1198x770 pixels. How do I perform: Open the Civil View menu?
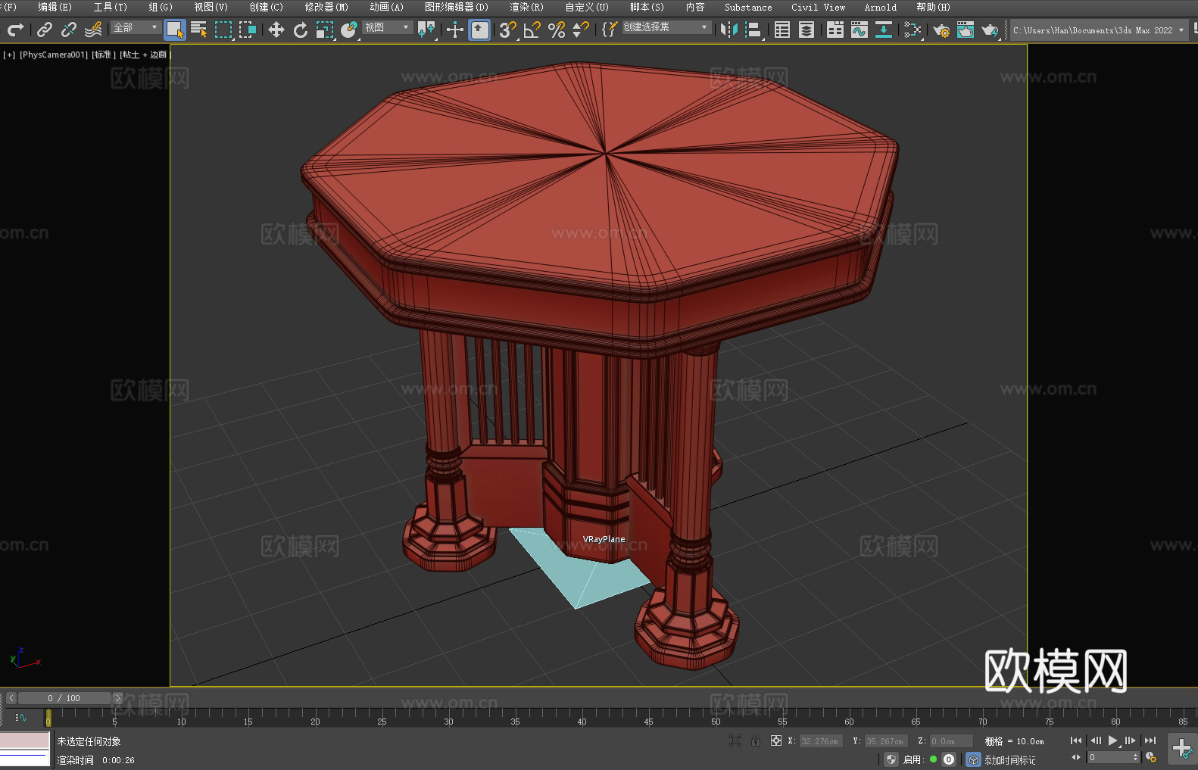819,7
